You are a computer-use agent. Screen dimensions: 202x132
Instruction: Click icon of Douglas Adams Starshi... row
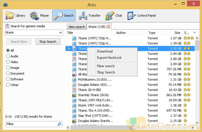point(74,121)
